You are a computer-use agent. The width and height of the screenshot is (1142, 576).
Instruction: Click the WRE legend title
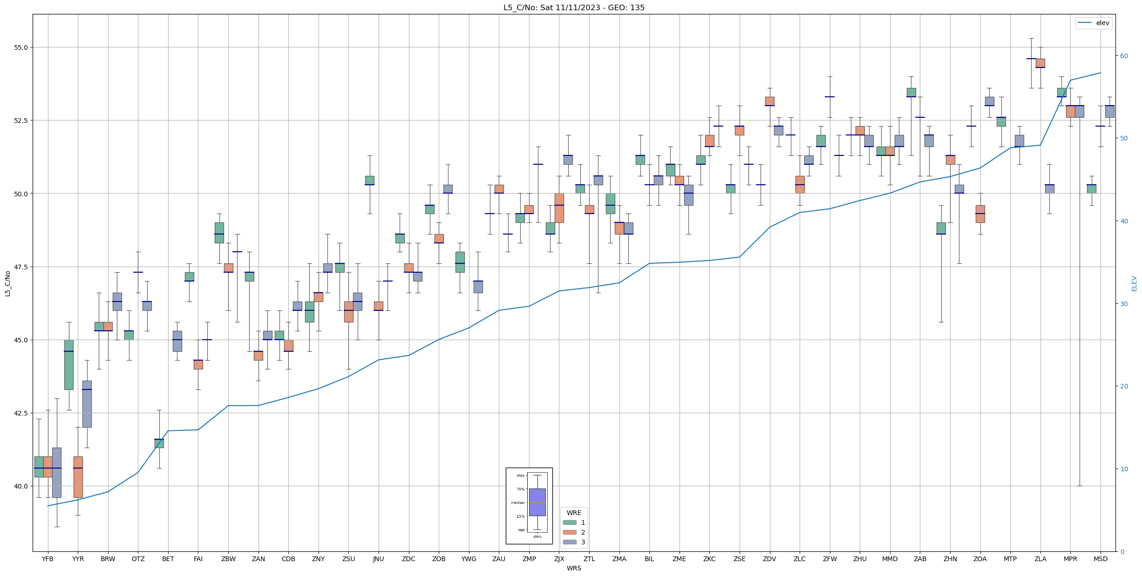574,513
